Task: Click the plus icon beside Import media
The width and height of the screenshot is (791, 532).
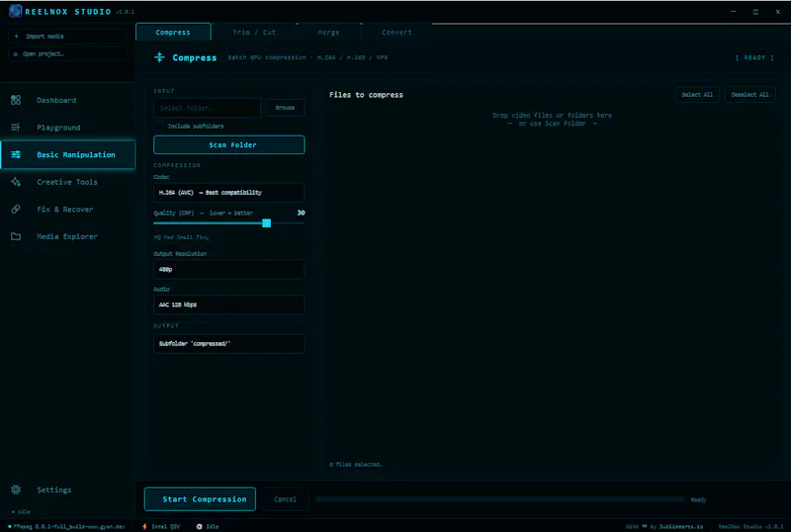Action: click(16, 37)
